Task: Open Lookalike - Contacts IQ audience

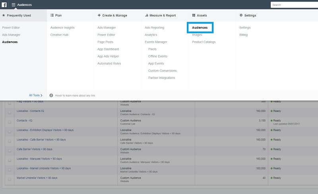Action: (x=30, y=111)
